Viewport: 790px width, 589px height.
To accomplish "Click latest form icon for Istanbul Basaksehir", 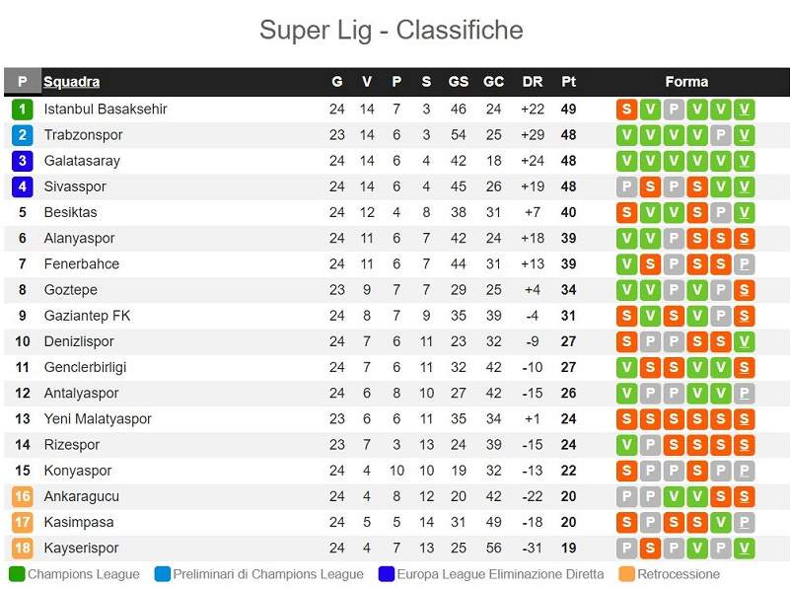I will pyautogui.click(x=745, y=110).
